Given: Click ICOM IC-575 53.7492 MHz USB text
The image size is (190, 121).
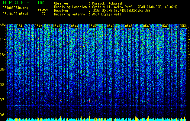Looking at the screenshot, I should [x=121, y=11].
